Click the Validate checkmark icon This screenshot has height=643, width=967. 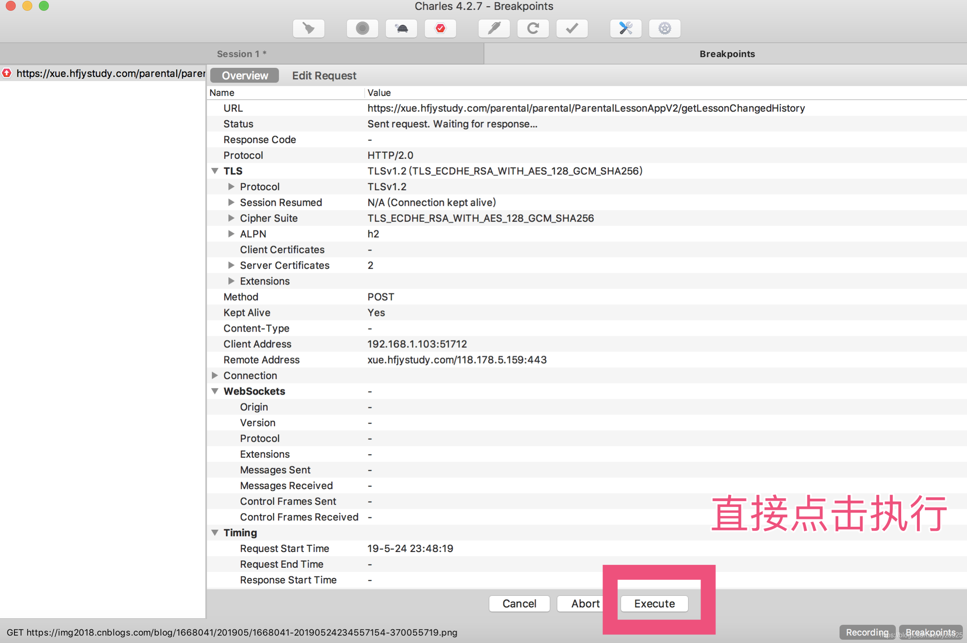(572, 29)
